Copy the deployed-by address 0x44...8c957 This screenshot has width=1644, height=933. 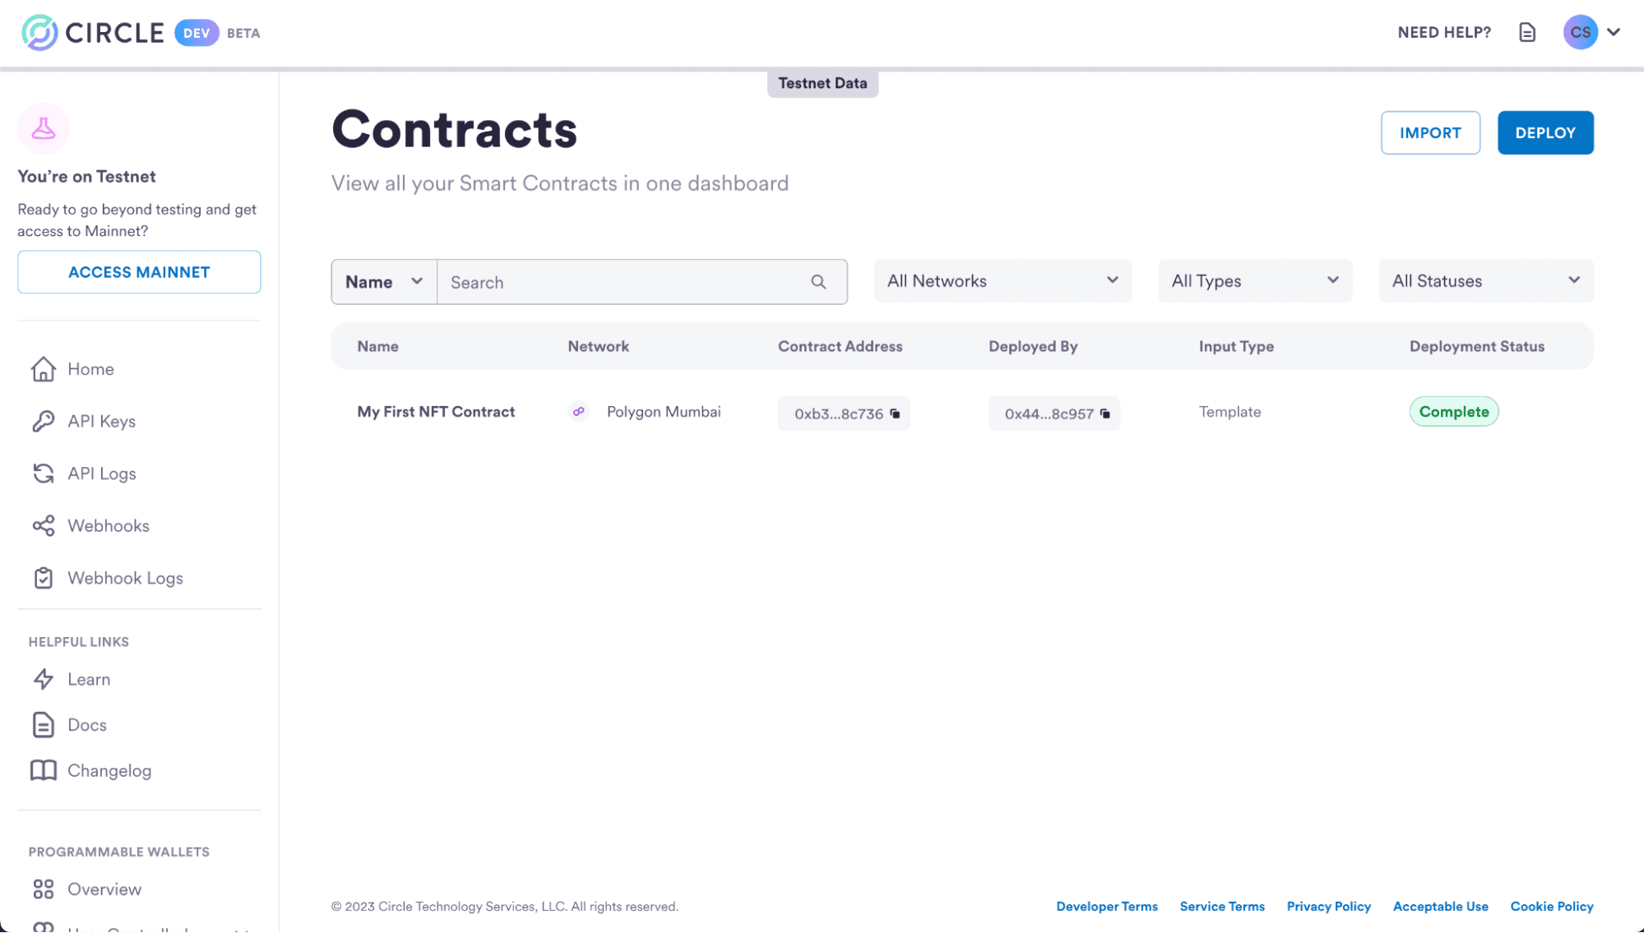coord(1105,413)
